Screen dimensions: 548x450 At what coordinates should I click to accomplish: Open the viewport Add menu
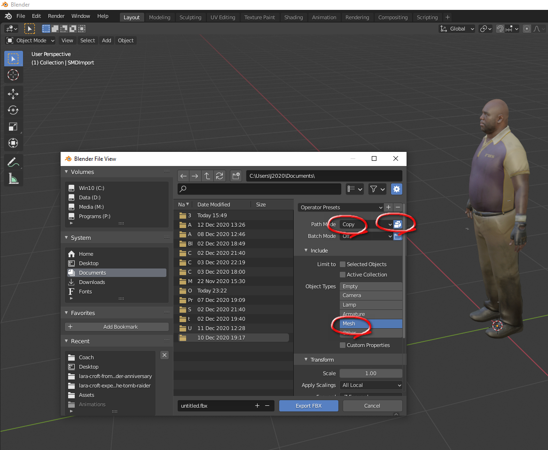point(107,40)
